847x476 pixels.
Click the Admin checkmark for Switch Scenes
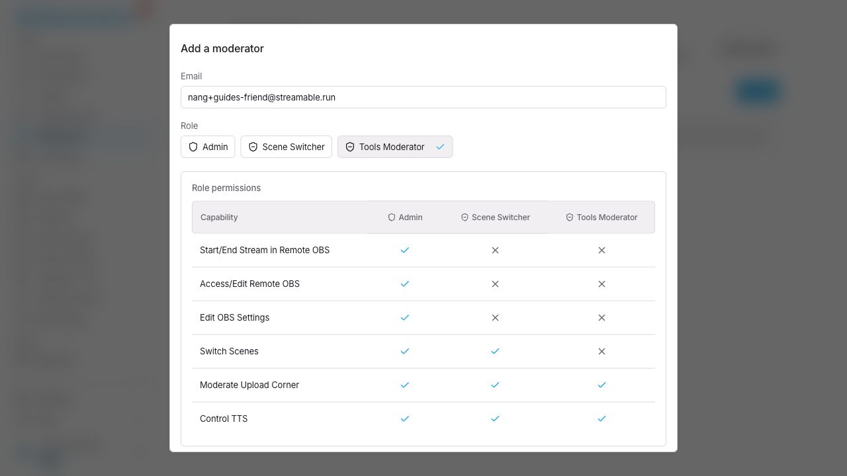pyautogui.click(x=405, y=352)
